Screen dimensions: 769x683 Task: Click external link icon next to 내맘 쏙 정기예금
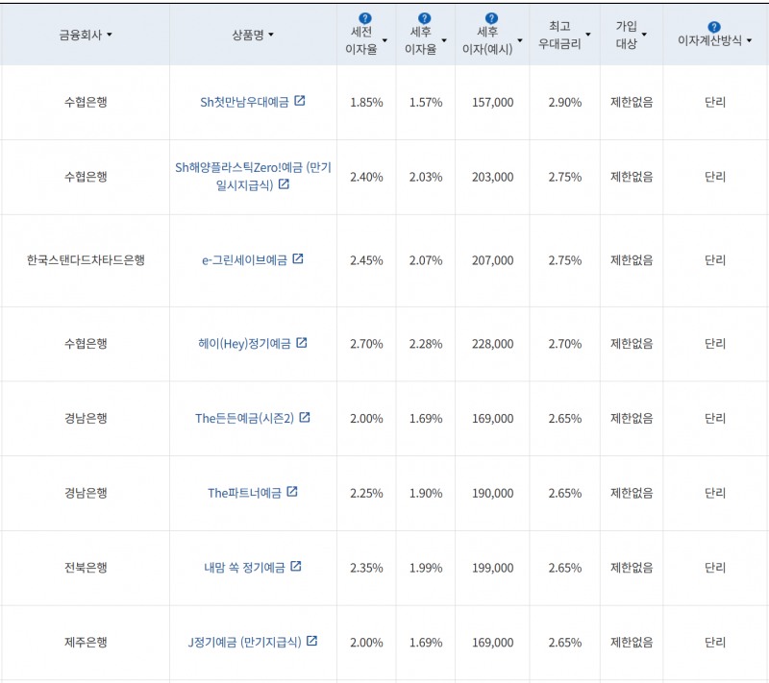click(296, 567)
